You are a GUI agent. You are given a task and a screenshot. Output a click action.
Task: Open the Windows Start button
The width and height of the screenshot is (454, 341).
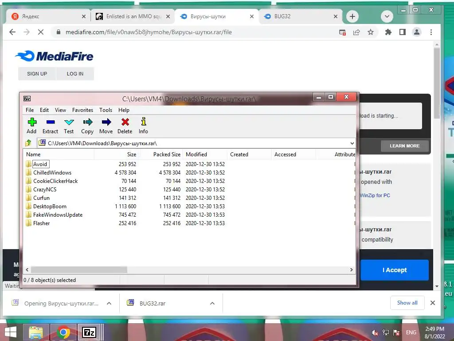(11, 332)
